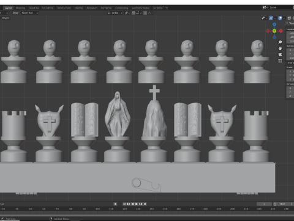Image resolution: width=294 pixels, height=221 pixels.
Task: Click frame 100 on the timeline ruler
Action: [97, 209]
